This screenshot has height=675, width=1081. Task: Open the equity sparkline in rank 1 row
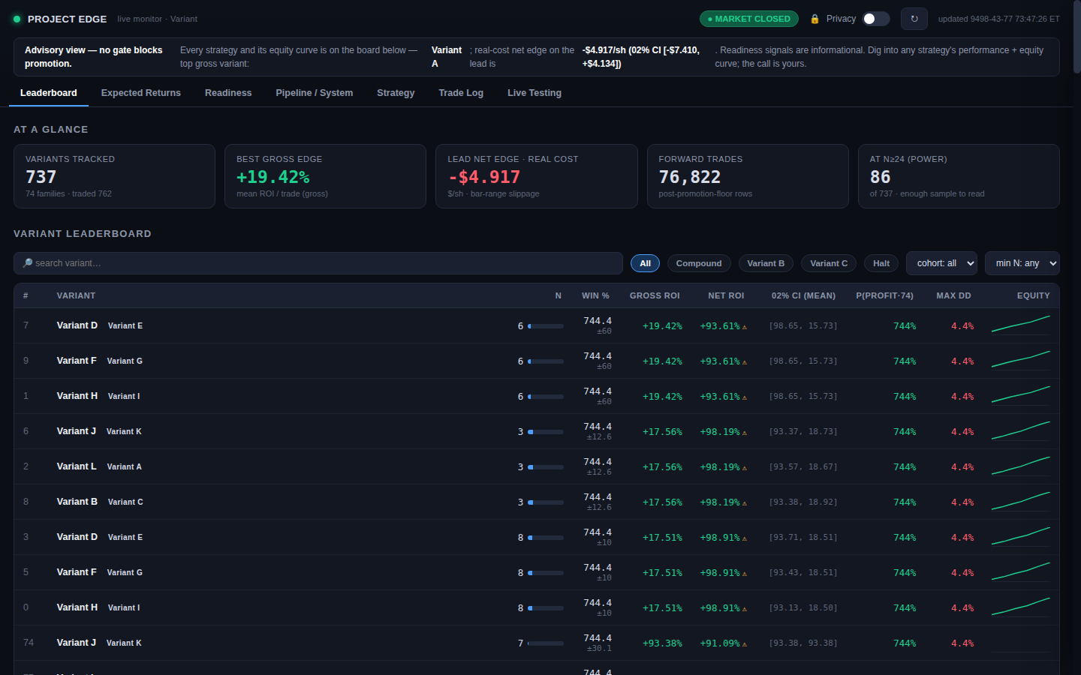[x=1021, y=396]
